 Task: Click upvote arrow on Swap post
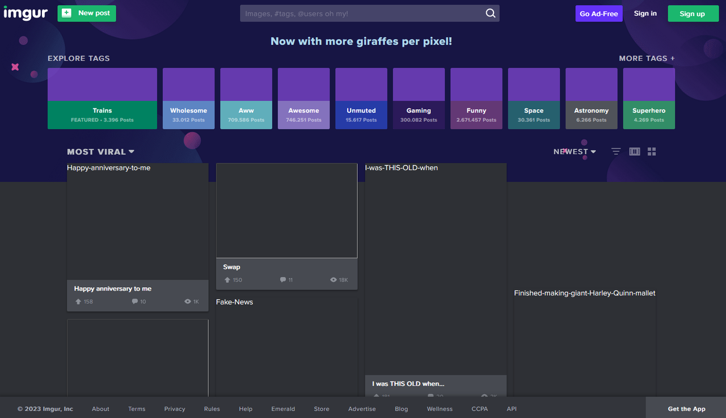pos(227,280)
